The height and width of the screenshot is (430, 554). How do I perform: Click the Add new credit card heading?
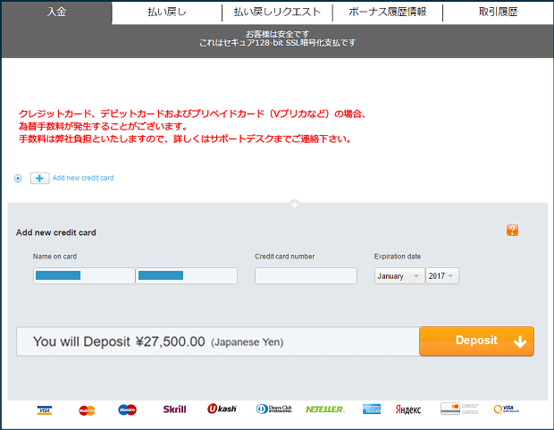click(55, 232)
